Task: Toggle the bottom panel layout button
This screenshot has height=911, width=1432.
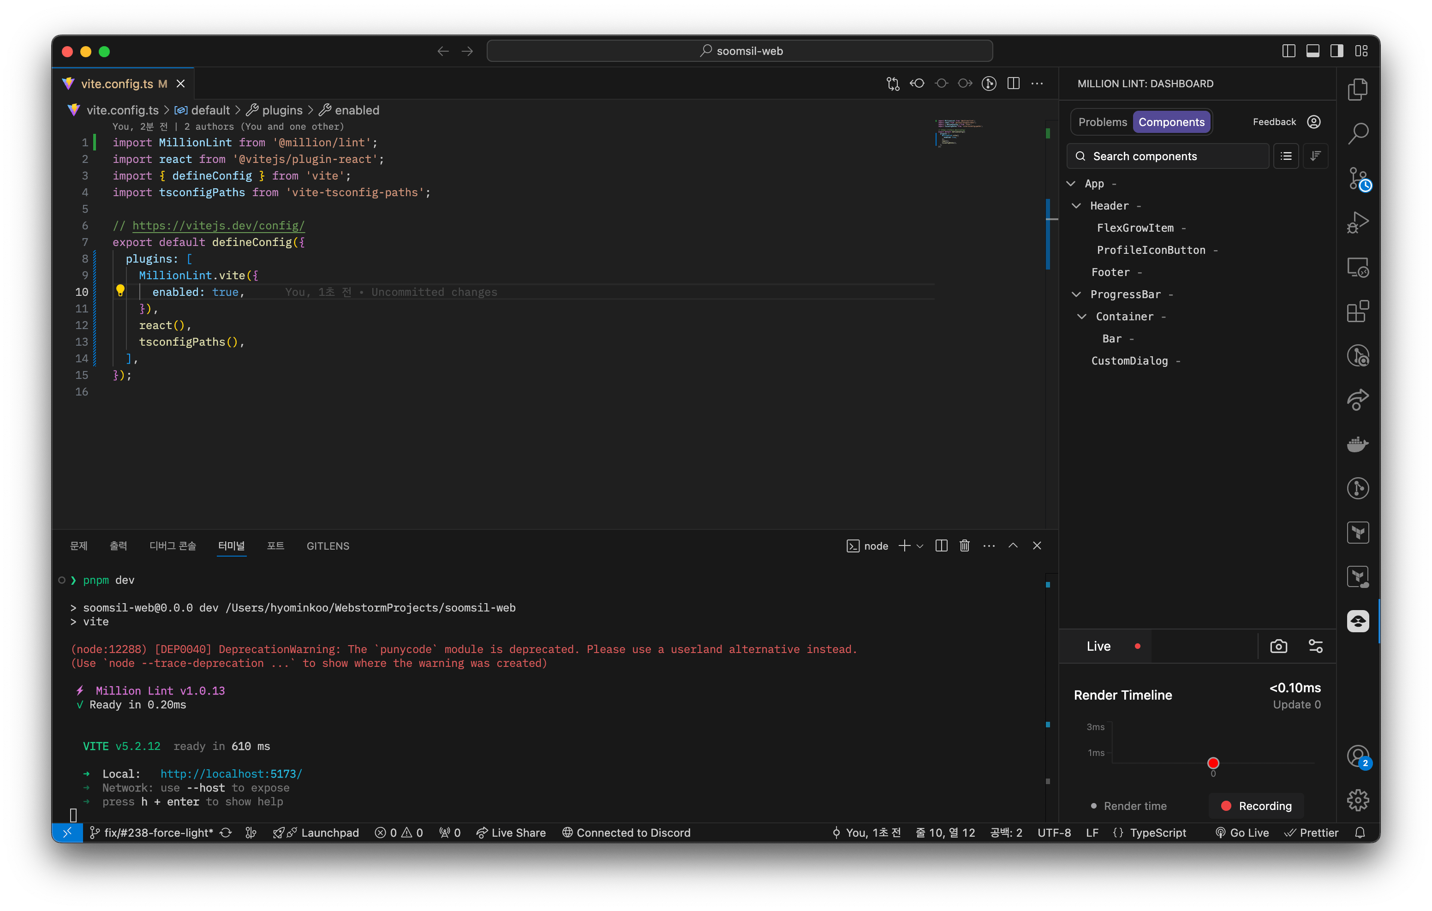Action: 1313,51
